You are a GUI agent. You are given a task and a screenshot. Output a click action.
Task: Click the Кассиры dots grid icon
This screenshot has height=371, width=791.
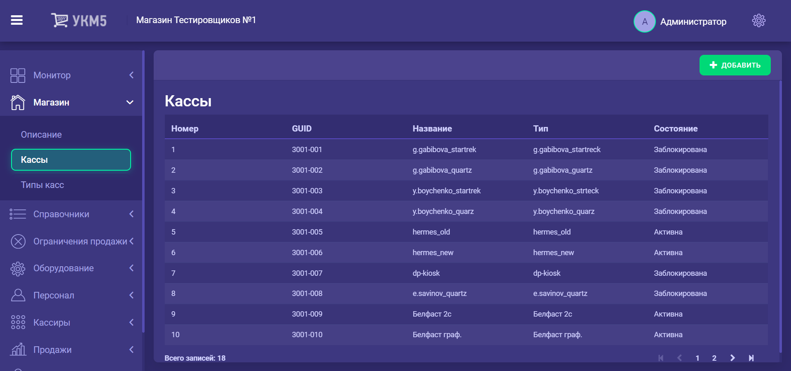click(x=18, y=322)
